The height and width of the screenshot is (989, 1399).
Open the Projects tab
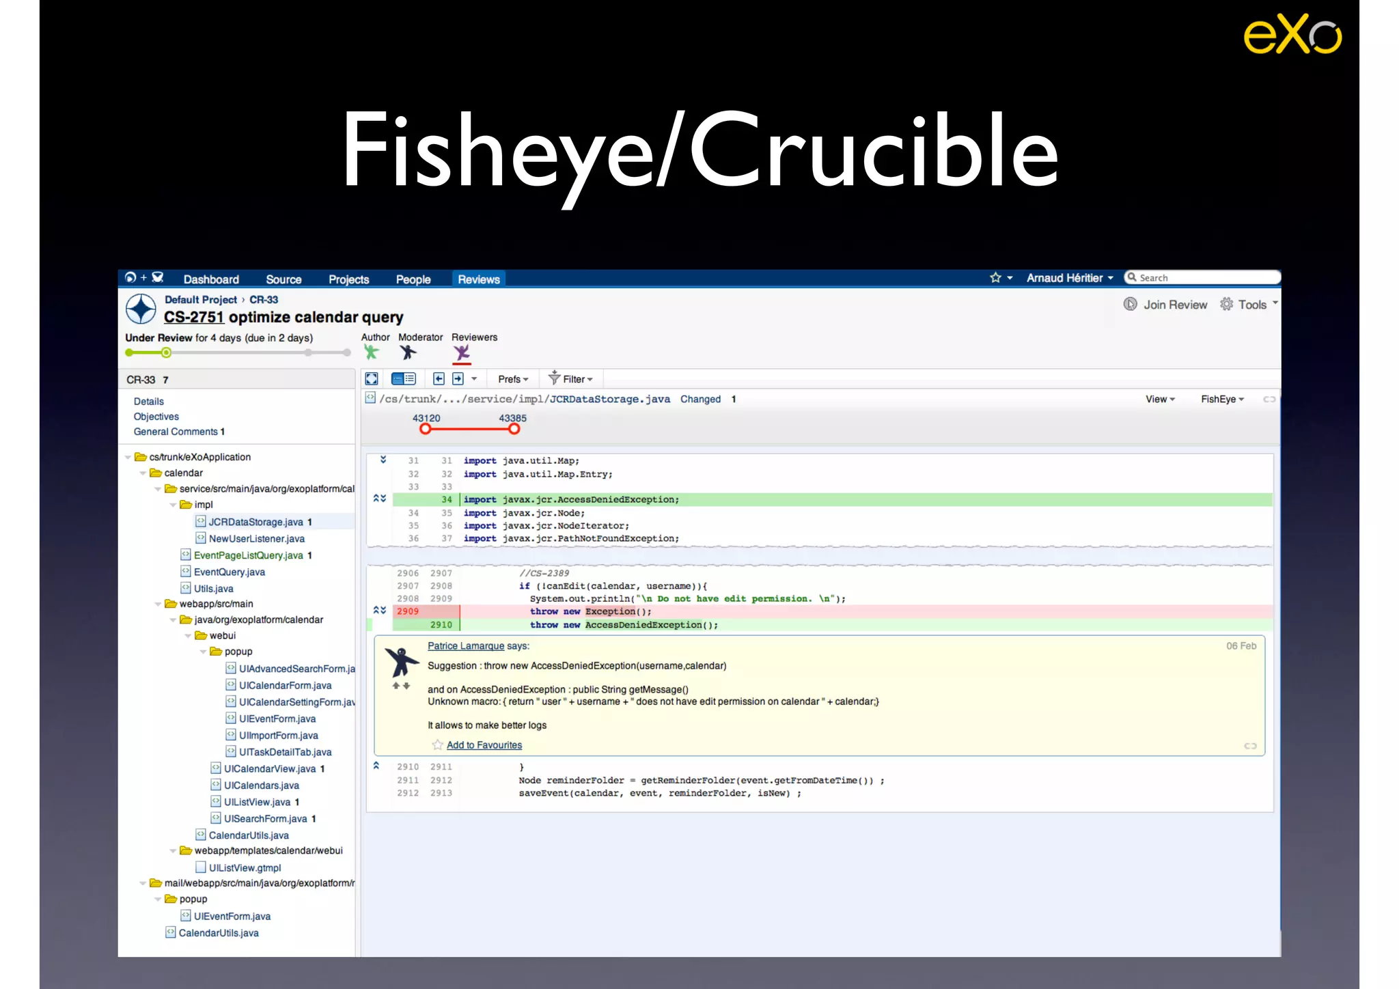click(348, 279)
